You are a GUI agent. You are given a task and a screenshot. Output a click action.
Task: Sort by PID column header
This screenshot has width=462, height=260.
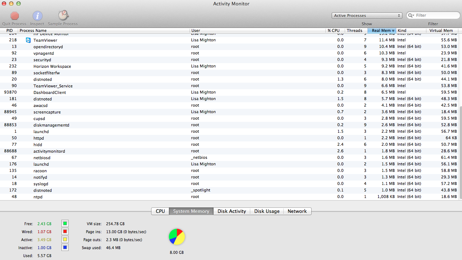point(9,31)
